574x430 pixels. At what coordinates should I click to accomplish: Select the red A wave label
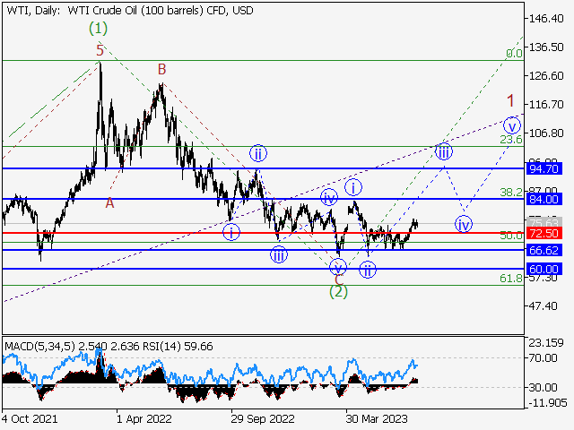pos(109,203)
